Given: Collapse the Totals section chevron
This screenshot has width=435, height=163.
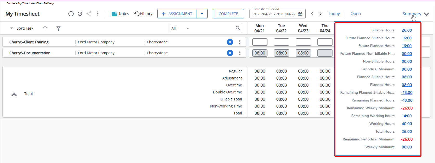Looking at the screenshot, I should [14, 94].
